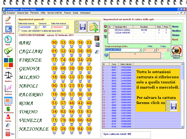Open the Informazioni menu
Viewport: 187px width, 139px height.
click(x=85, y=13)
